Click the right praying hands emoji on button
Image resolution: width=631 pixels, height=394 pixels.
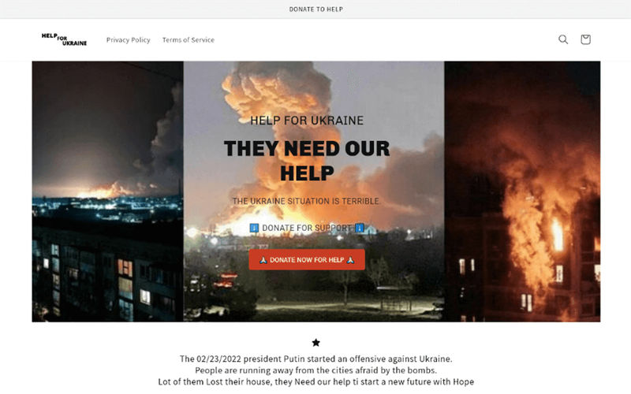click(x=350, y=260)
